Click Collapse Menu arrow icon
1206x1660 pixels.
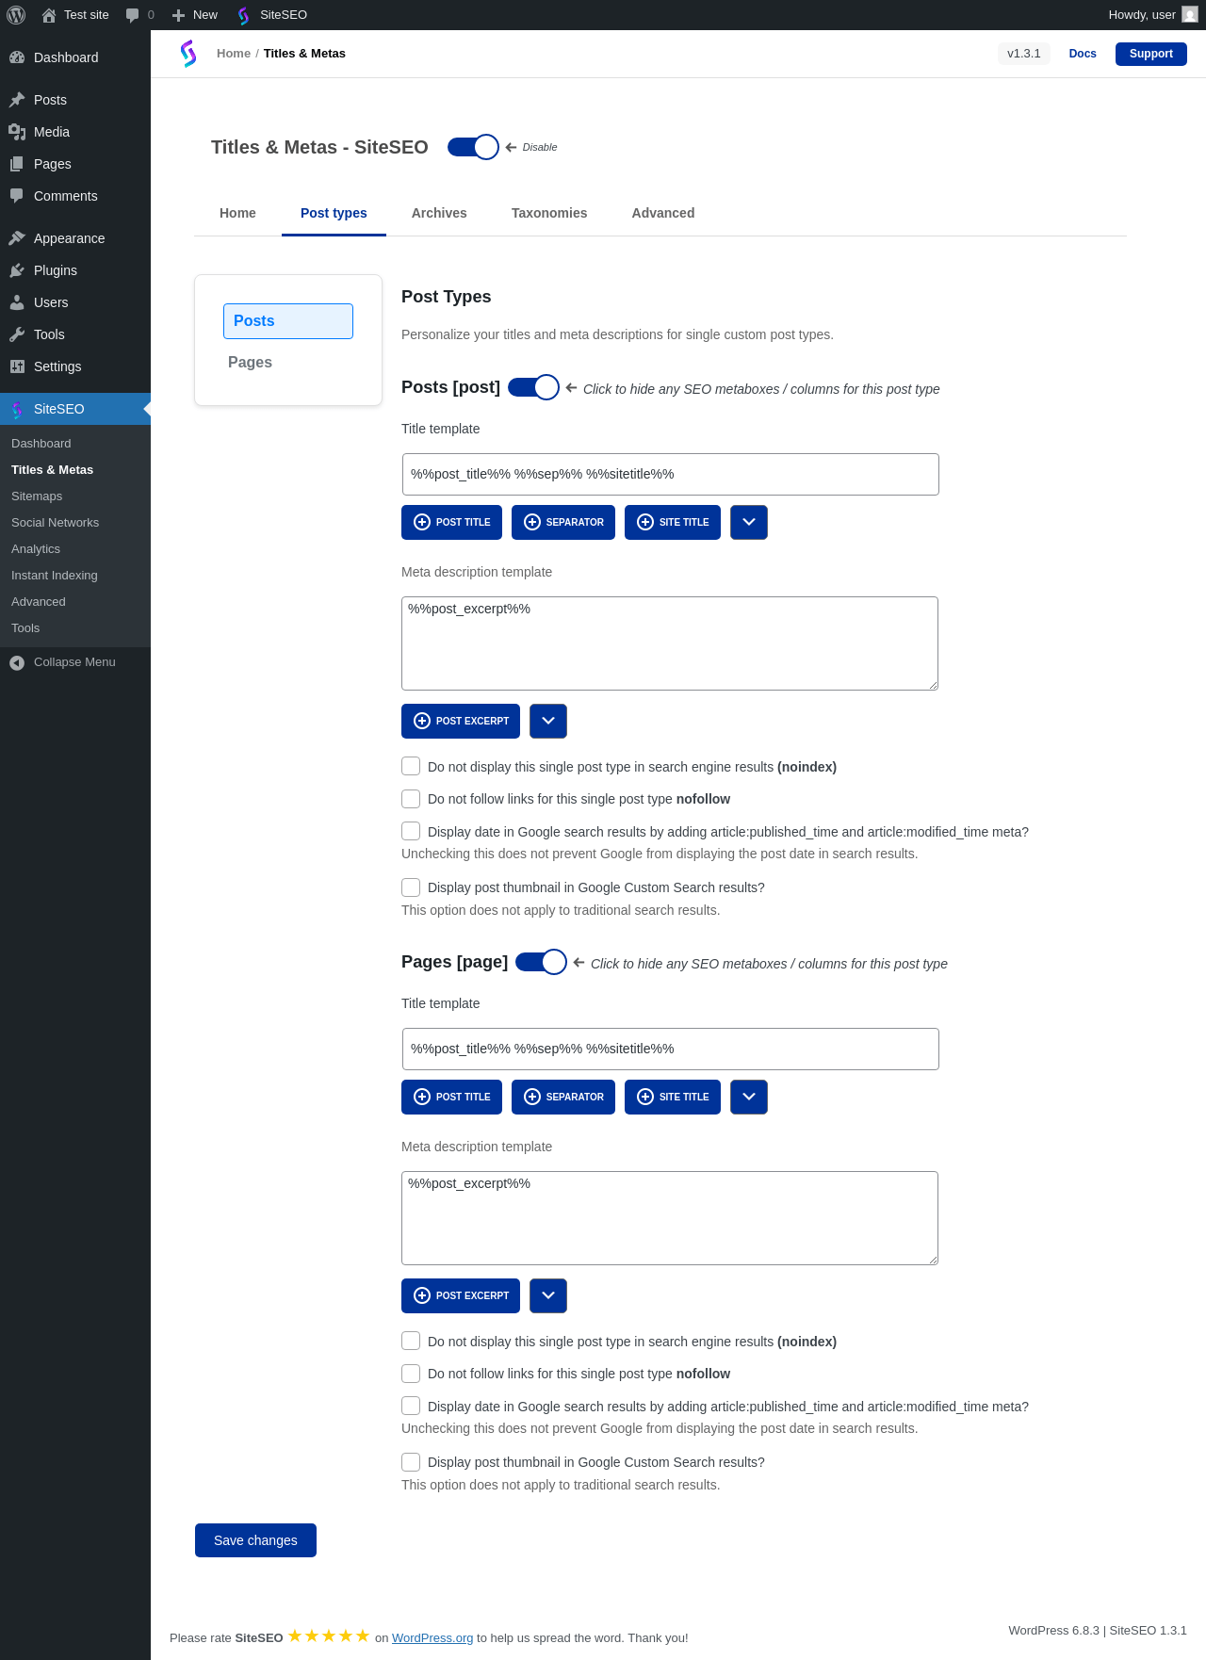(17, 662)
